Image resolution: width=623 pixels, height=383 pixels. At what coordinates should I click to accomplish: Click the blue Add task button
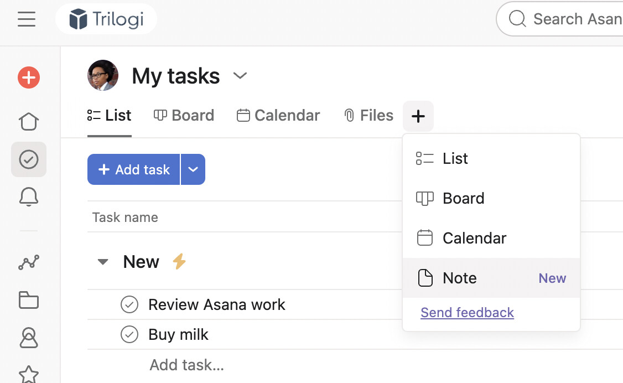click(134, 169)
